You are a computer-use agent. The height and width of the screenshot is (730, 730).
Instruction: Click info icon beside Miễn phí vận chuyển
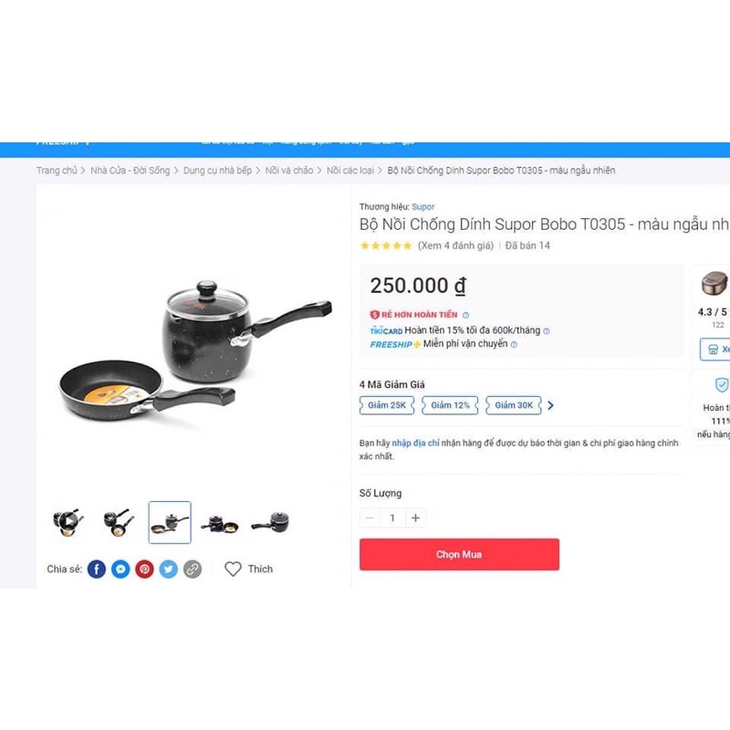pyautogui.click(x=514, y=345)
